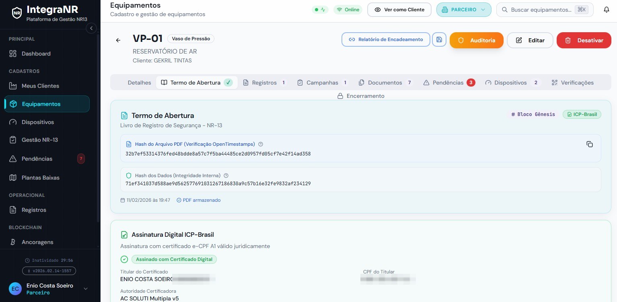Click the Vaso de Pressão tag
The image size is (617, 302).
[191, 39]
